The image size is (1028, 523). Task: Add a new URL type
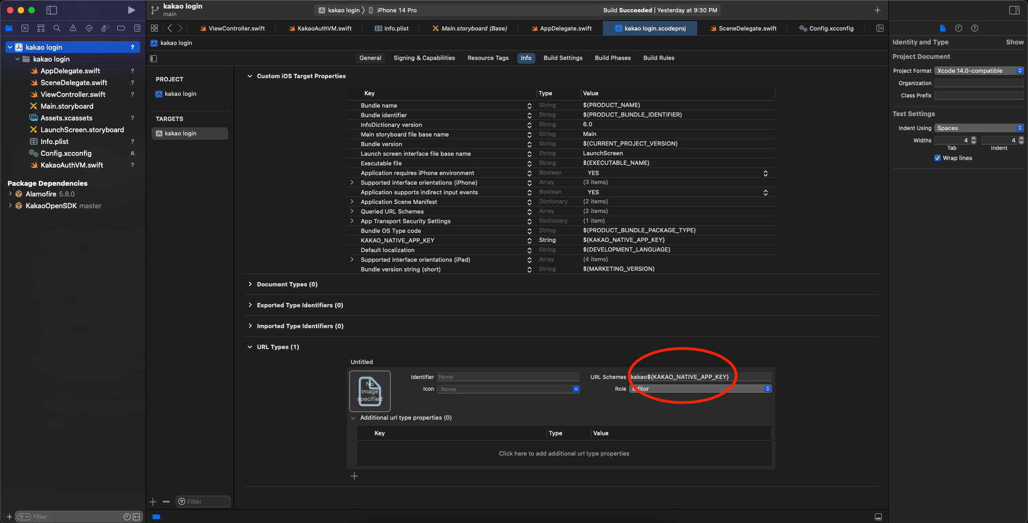[354, 476]
